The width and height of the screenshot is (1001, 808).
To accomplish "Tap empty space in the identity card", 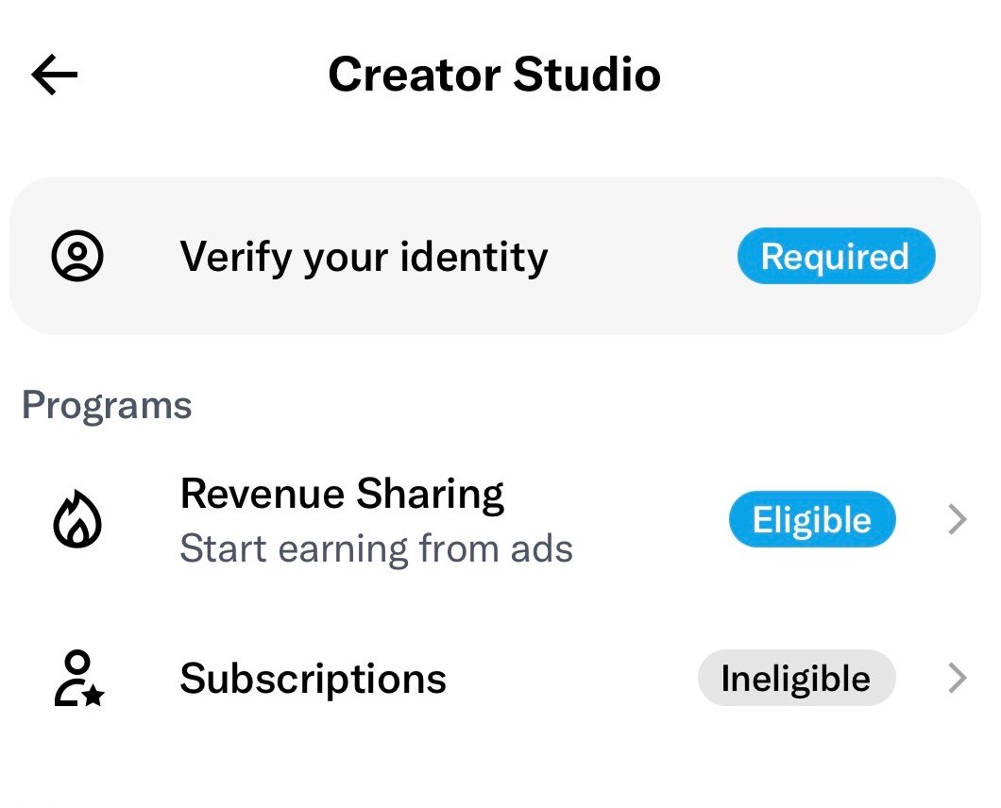I will [x=641, y=256].
